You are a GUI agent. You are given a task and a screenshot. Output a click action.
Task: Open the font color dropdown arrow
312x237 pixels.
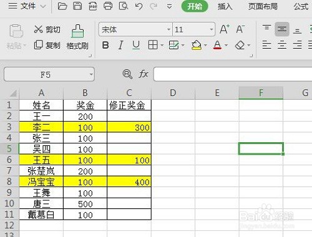coord(226,45)
